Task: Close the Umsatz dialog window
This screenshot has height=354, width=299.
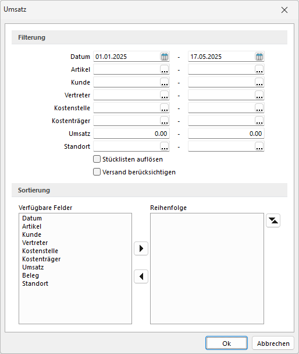Action: tap(284, 10)
